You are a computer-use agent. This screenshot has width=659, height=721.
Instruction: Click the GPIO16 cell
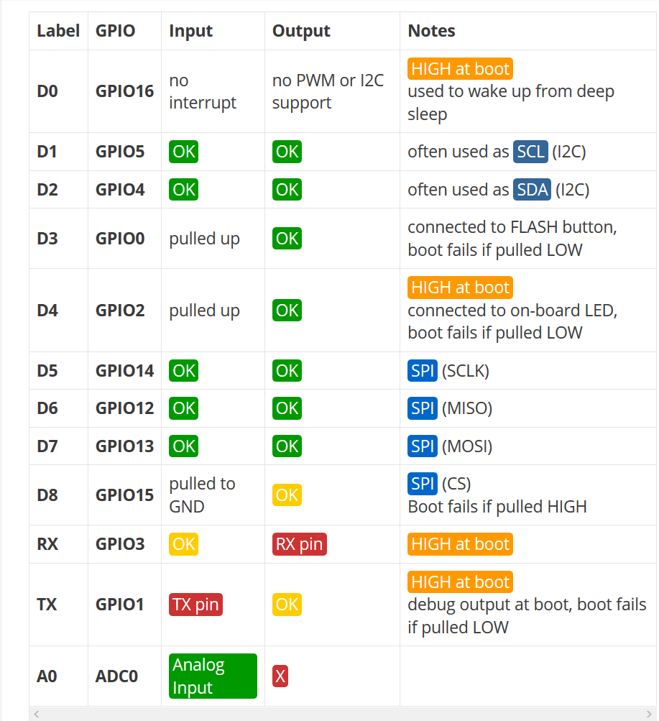[124, 91]
